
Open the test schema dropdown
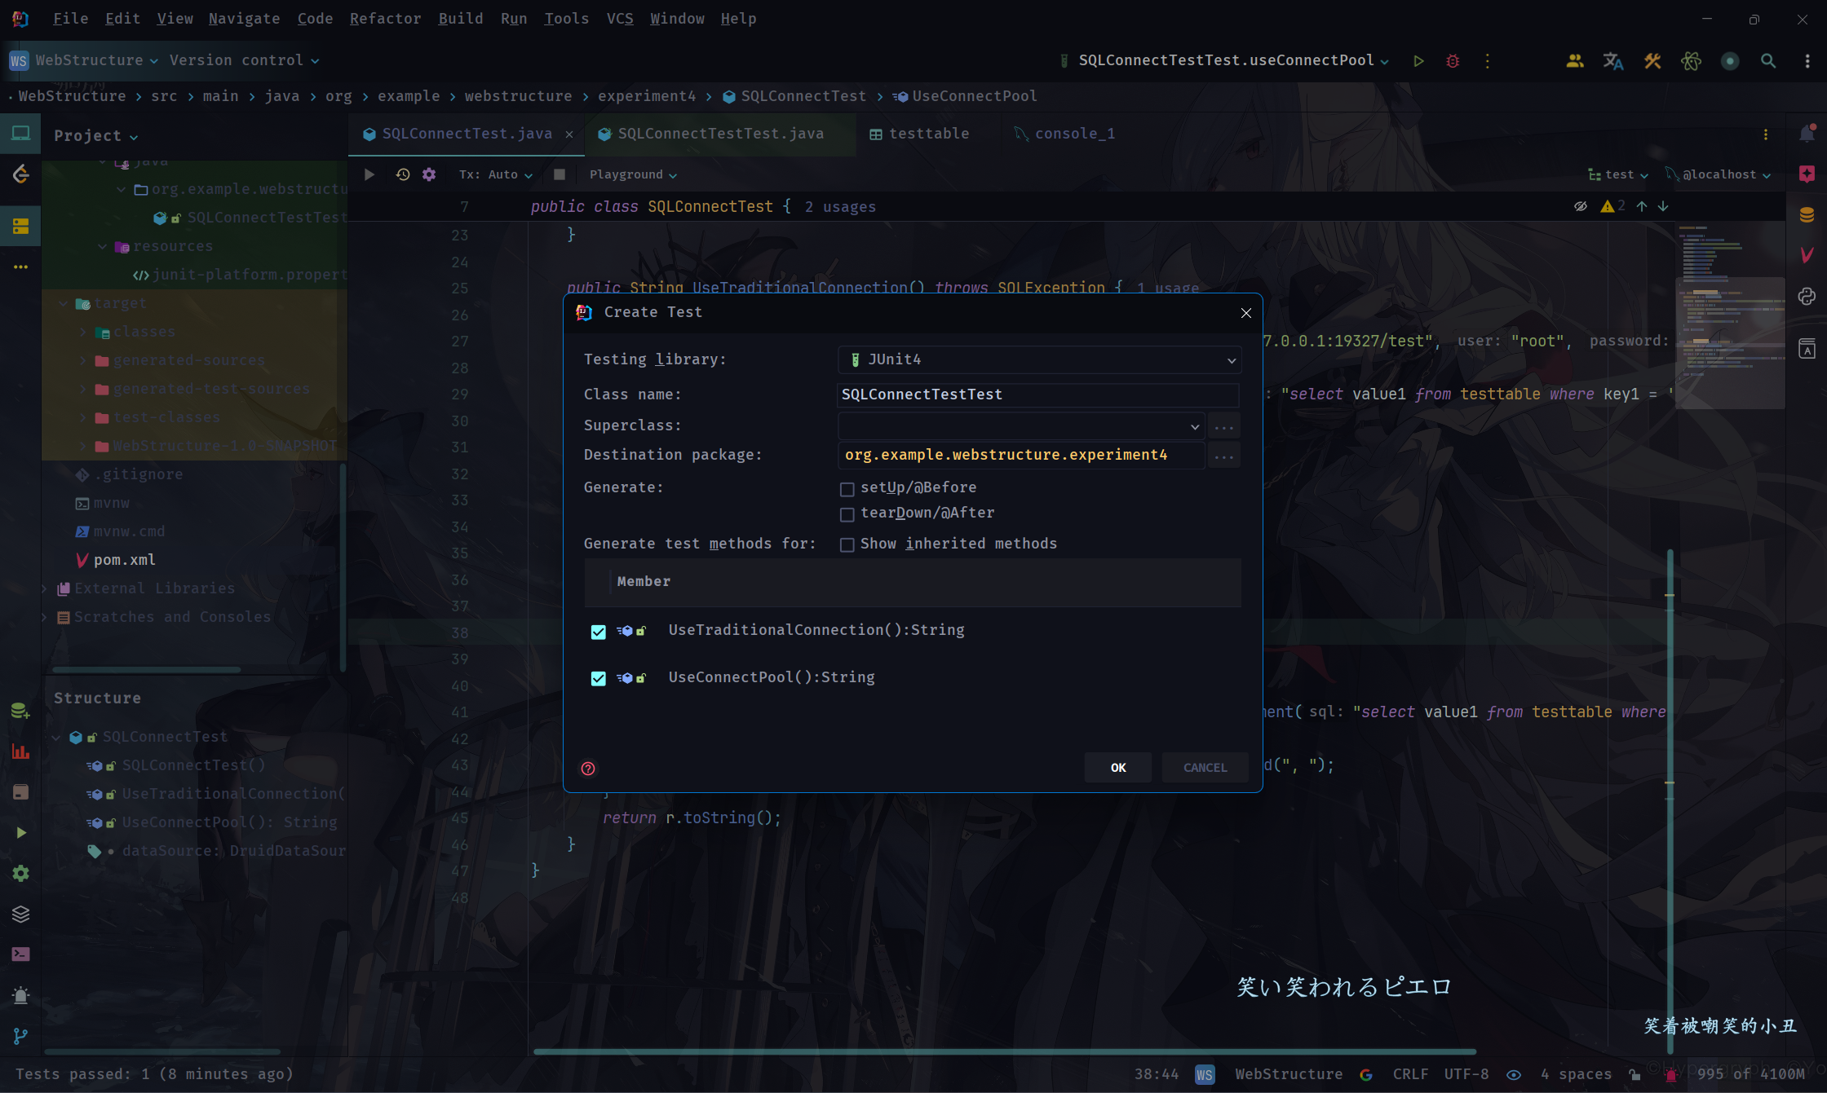(x=1618, y=174)
